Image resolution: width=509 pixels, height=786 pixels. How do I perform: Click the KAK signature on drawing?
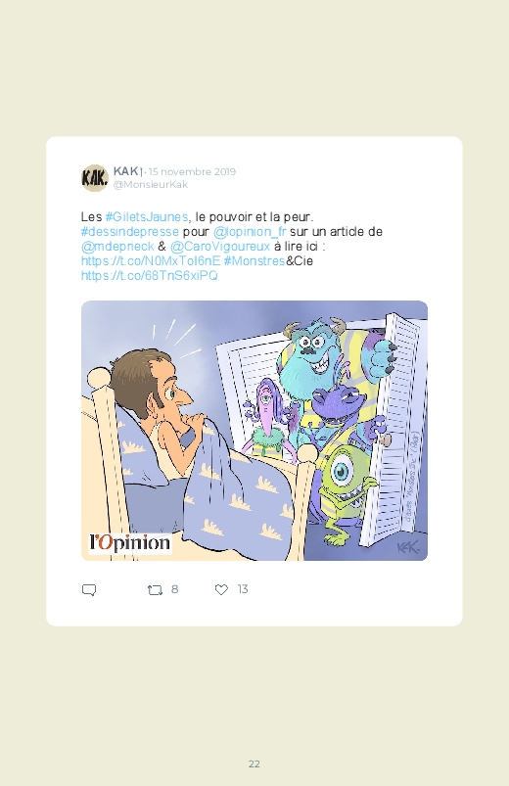point(406,547)
